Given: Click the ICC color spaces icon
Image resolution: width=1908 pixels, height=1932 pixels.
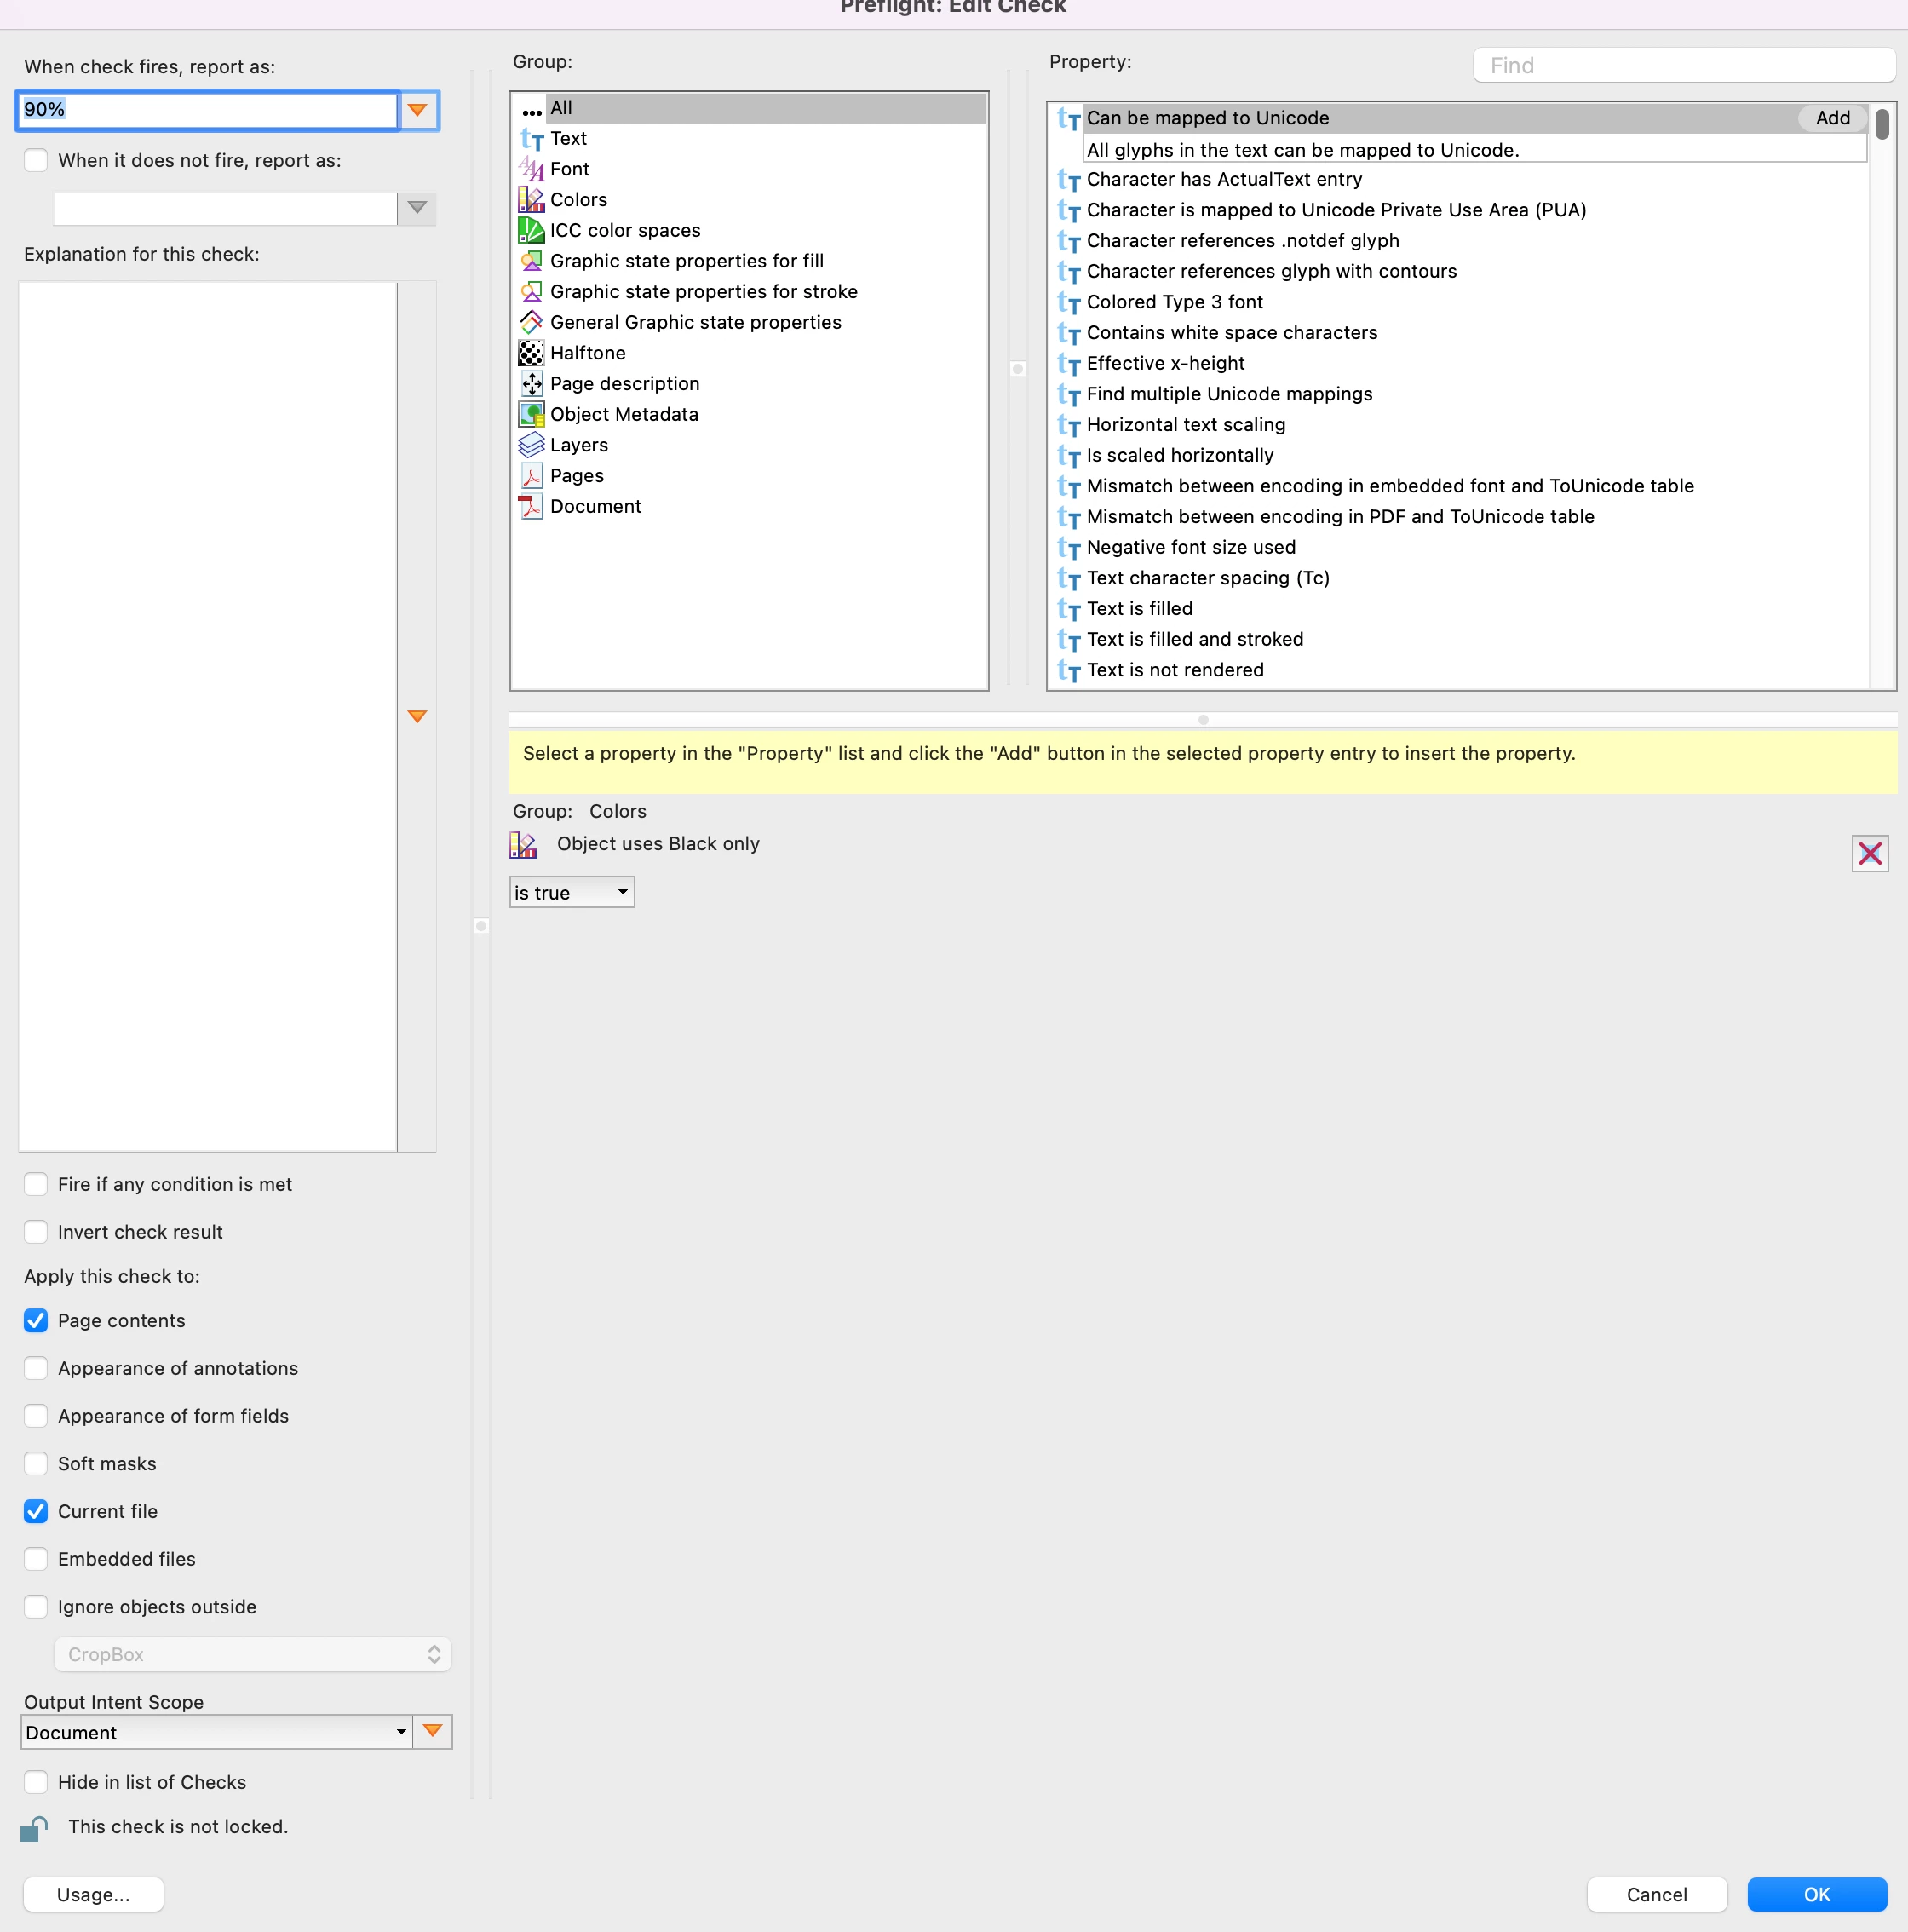Looking at the screenshot, I should tap(531, 231).
